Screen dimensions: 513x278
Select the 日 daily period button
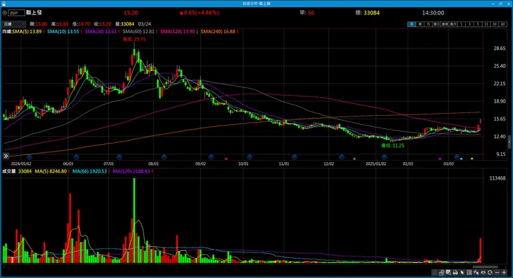click(412, 24)
